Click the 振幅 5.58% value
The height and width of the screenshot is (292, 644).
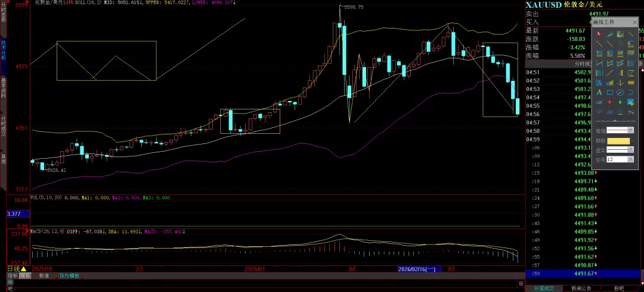[x=578, y=56]
